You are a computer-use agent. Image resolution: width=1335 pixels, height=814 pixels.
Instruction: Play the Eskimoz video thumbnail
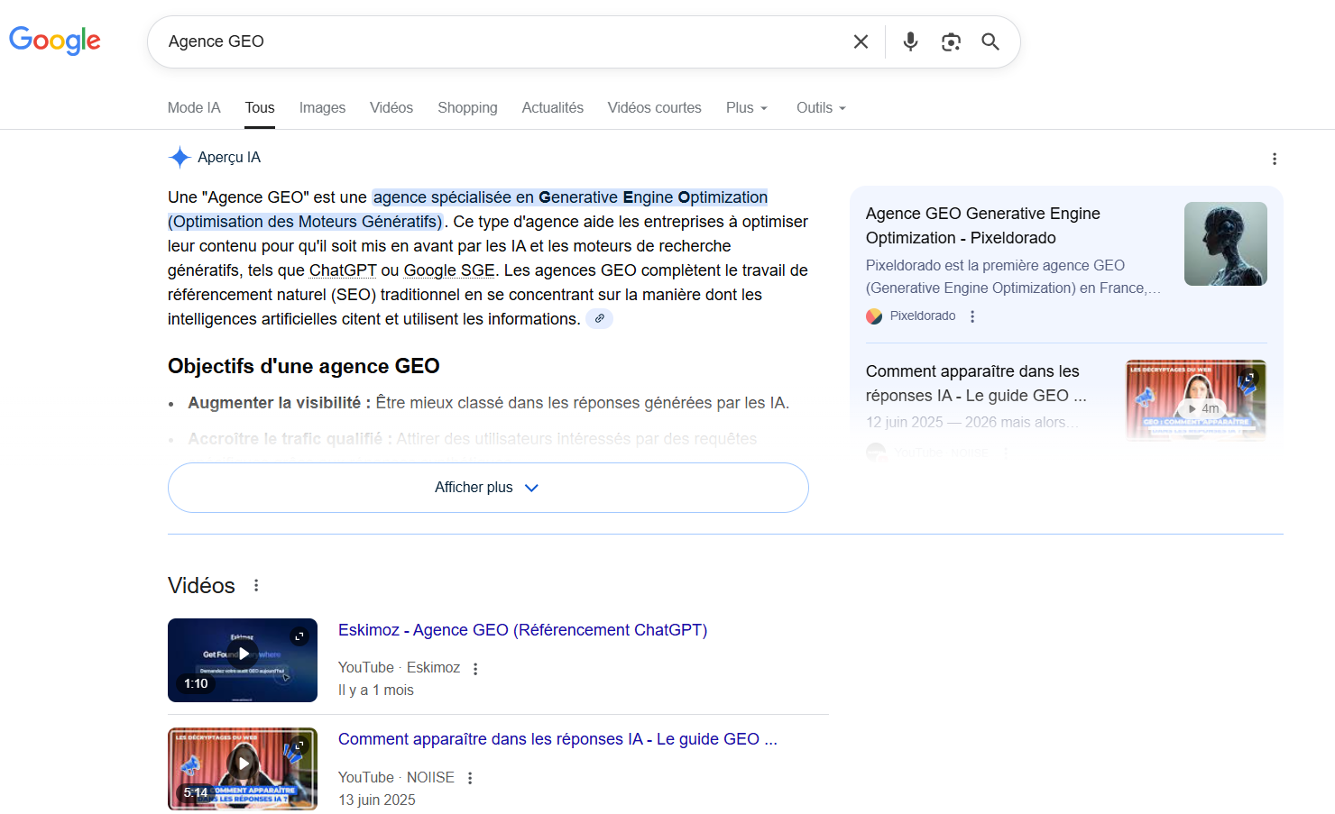tap(243, 660)
